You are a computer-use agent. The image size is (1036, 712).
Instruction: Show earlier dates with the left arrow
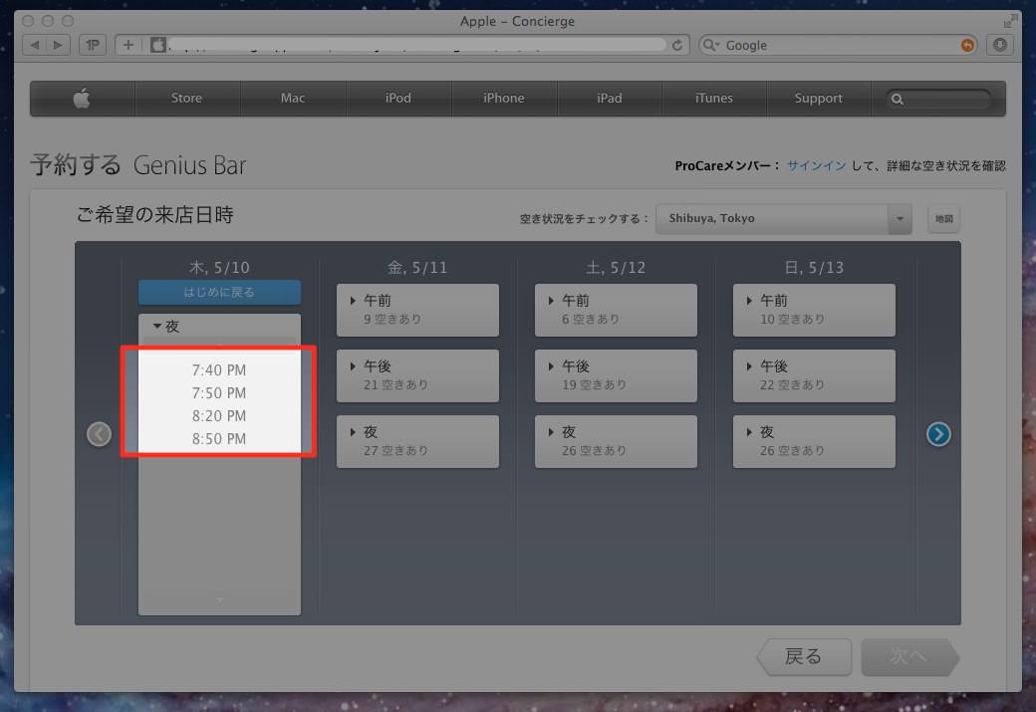(99, 434)
